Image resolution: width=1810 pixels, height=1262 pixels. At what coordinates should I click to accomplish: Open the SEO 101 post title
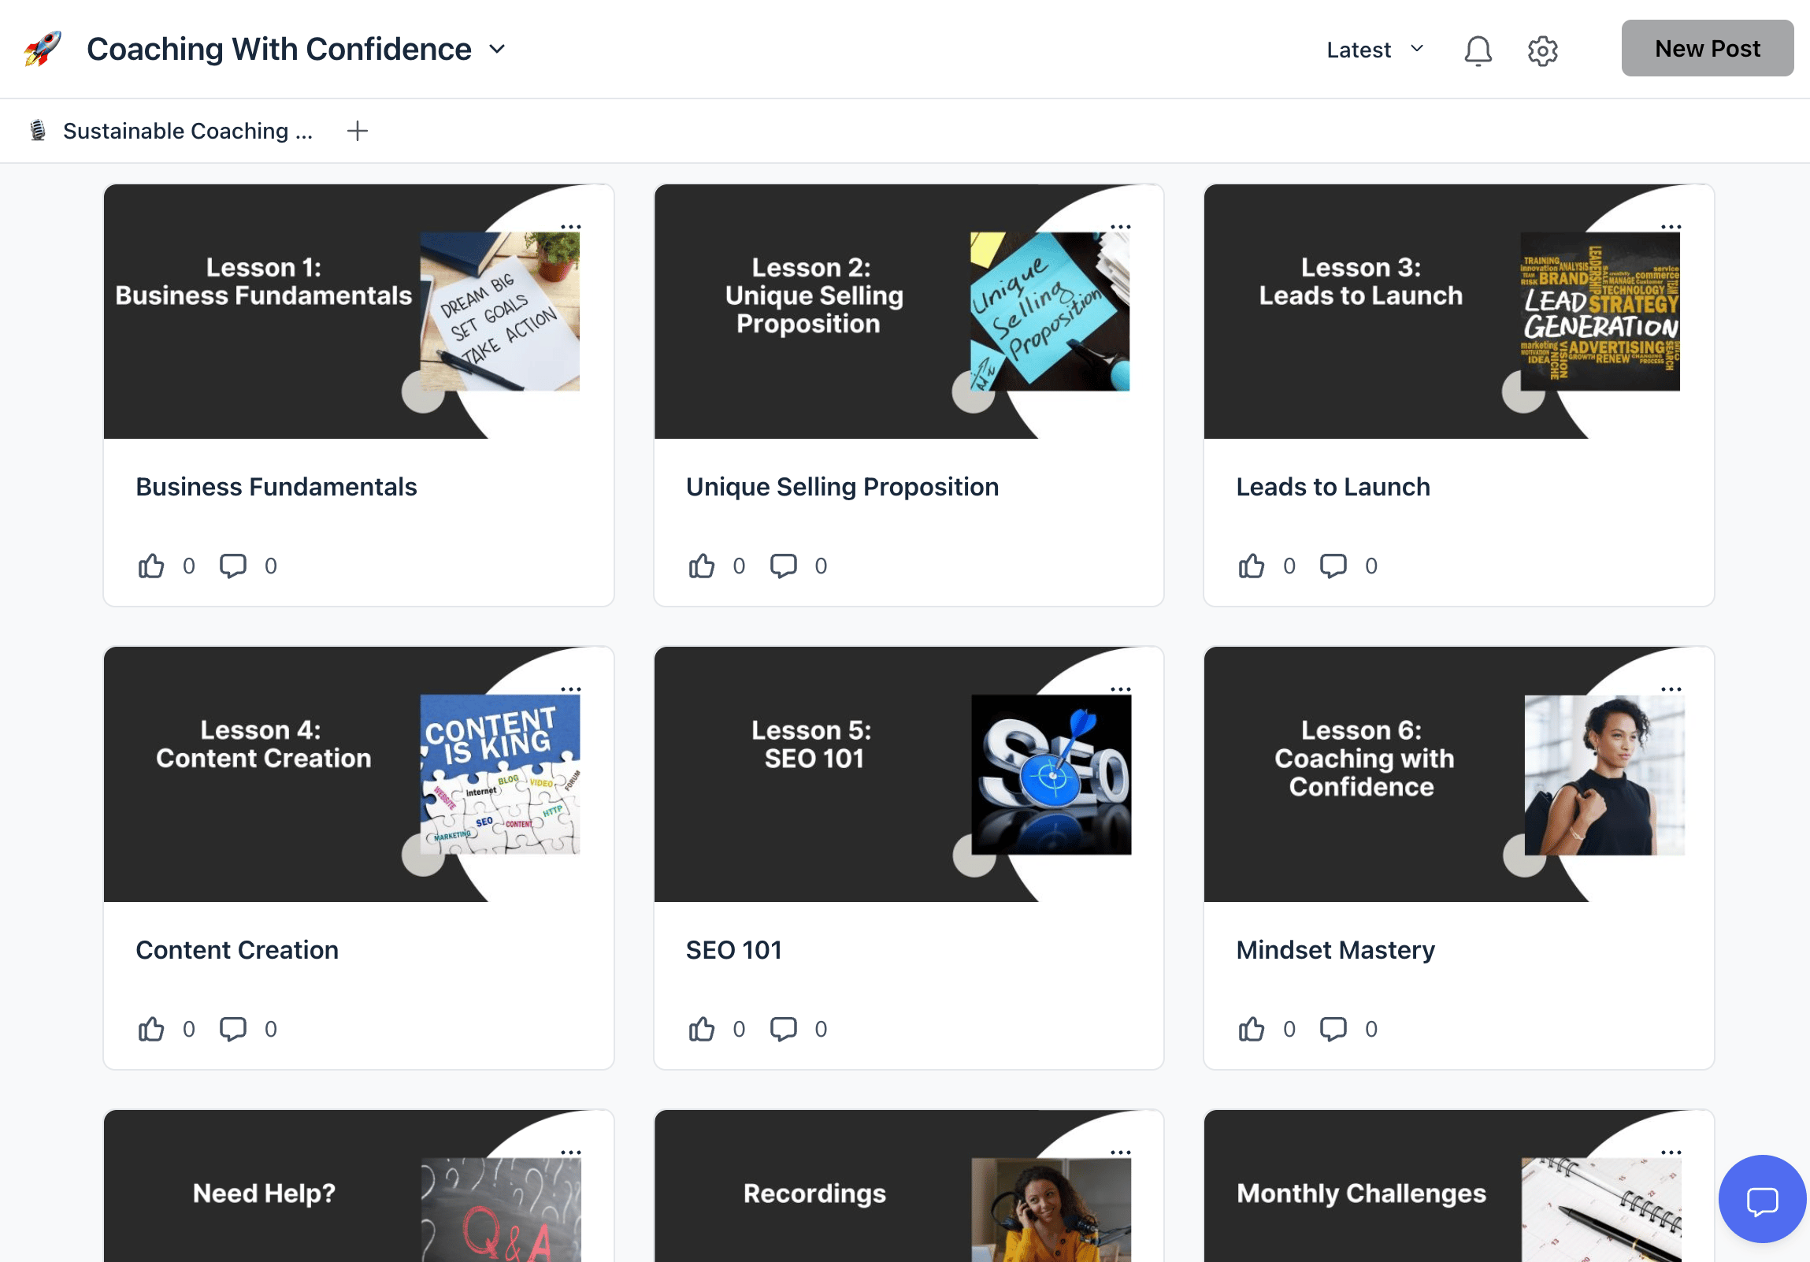pyautogui.click(x=733, y=950)
